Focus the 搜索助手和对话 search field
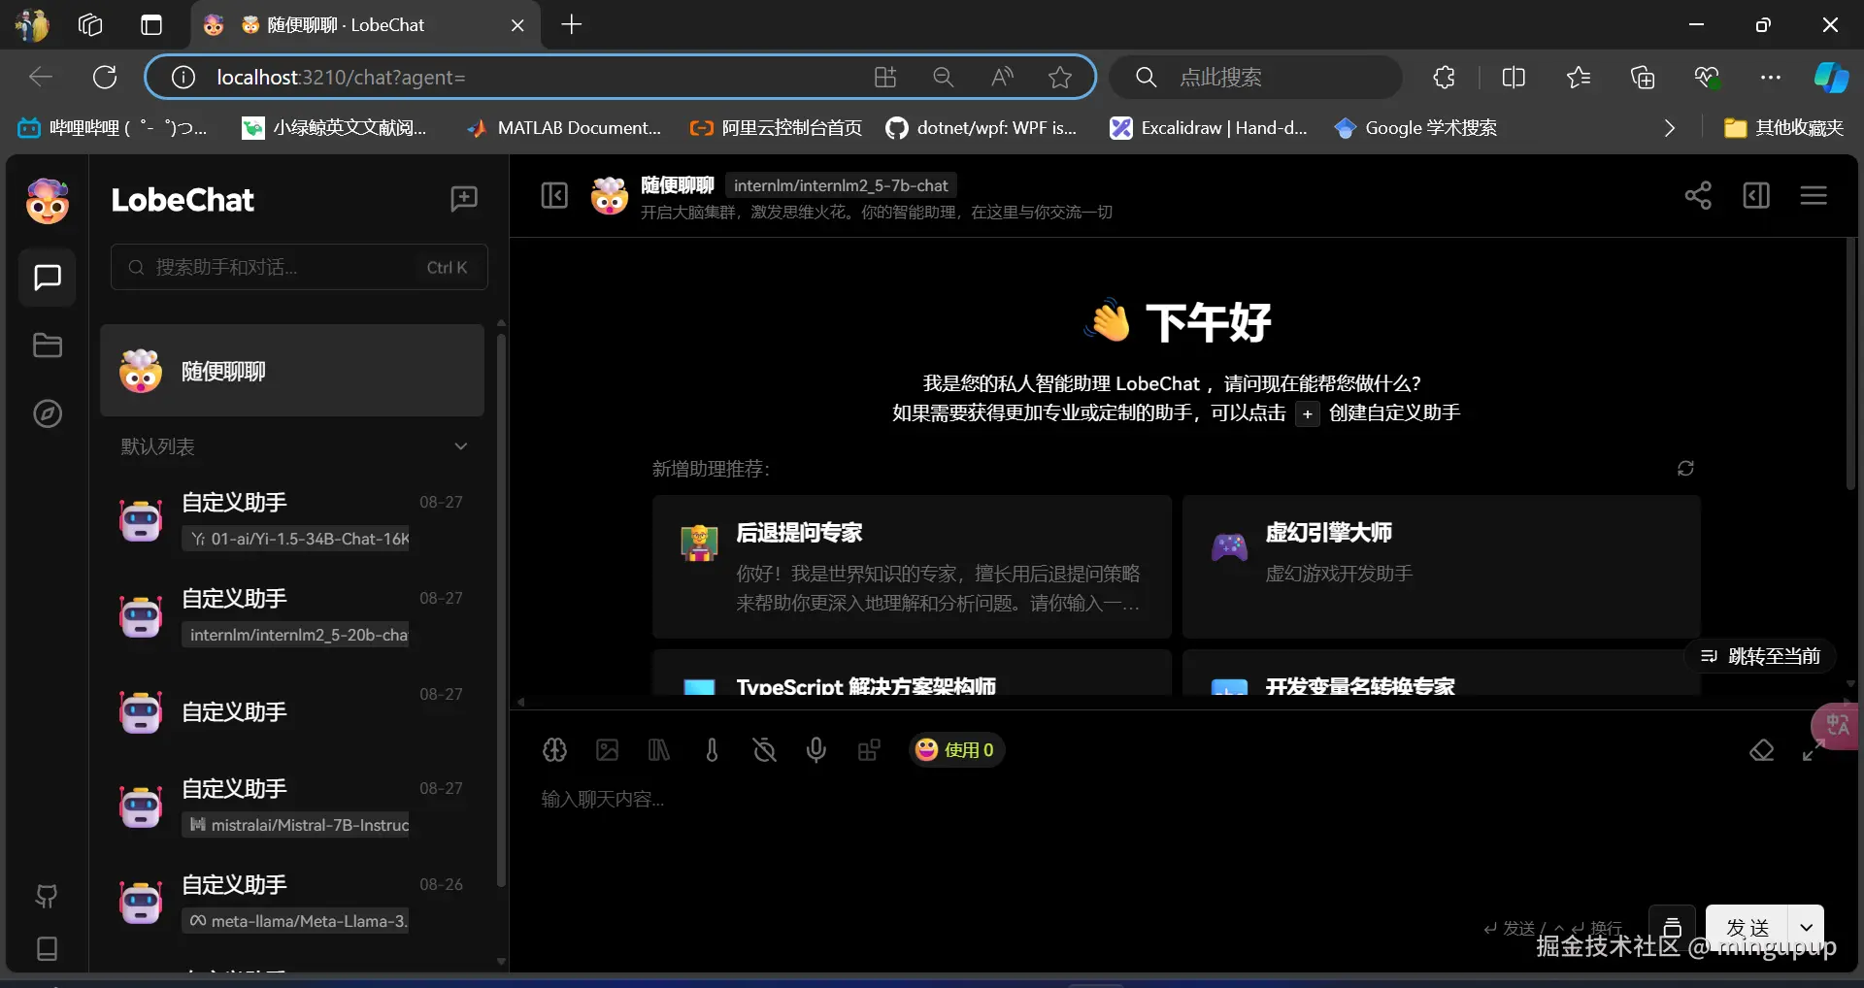This screenshot has width=1864, height=988. [x=299, y=267]
